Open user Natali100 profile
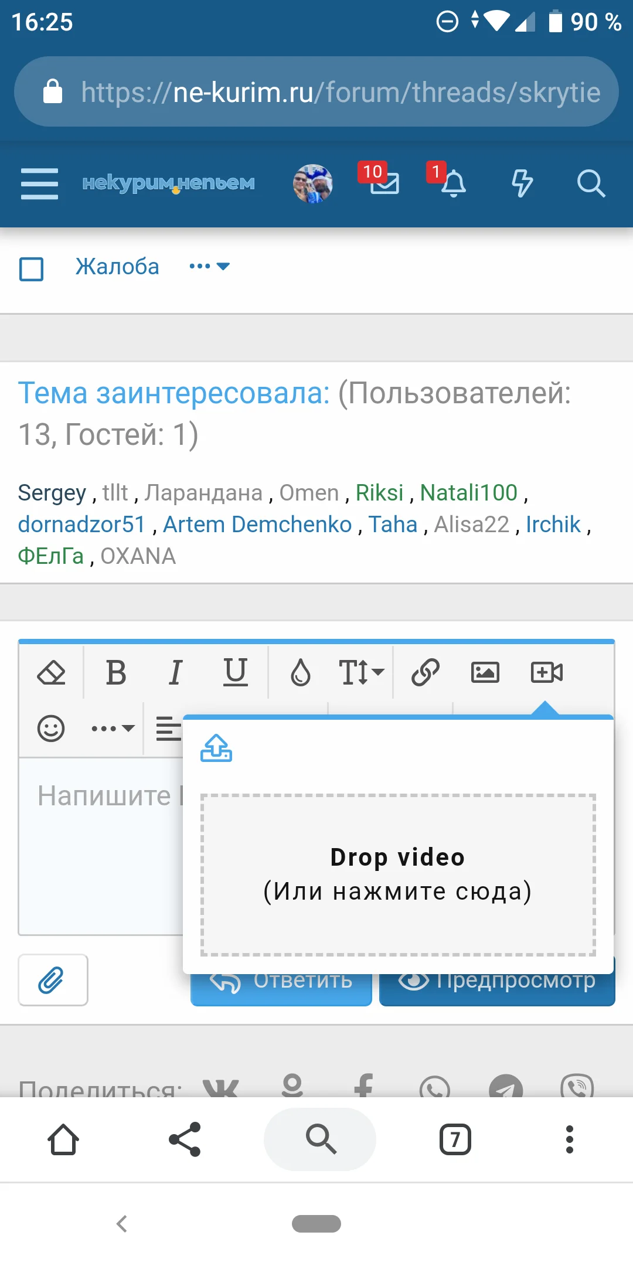Image resolution: width=633 pixels, height=1266 pixels. pos(469,493)
